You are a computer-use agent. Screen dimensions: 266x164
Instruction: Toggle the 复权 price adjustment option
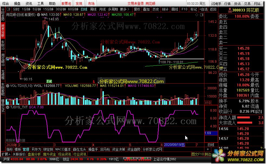click(x=137, y=9)
